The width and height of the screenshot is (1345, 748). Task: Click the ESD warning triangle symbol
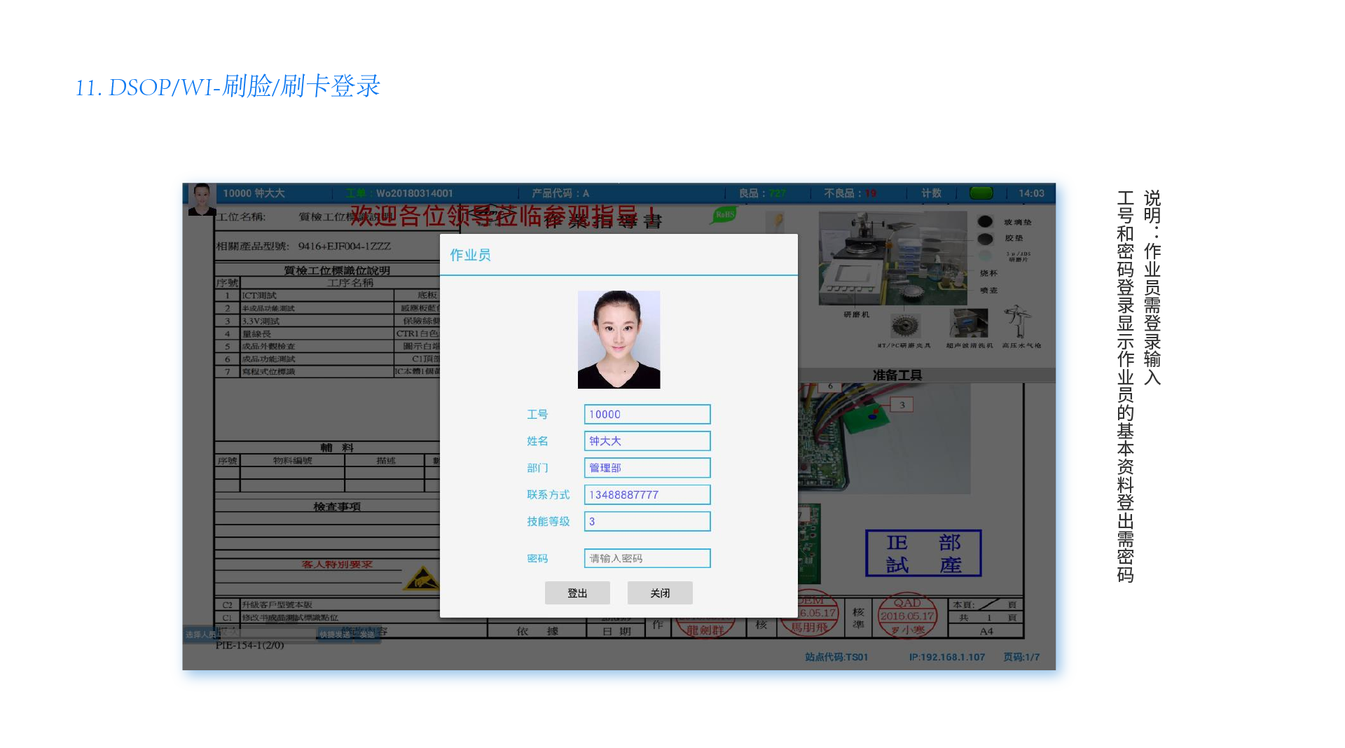tap(422, 579)
